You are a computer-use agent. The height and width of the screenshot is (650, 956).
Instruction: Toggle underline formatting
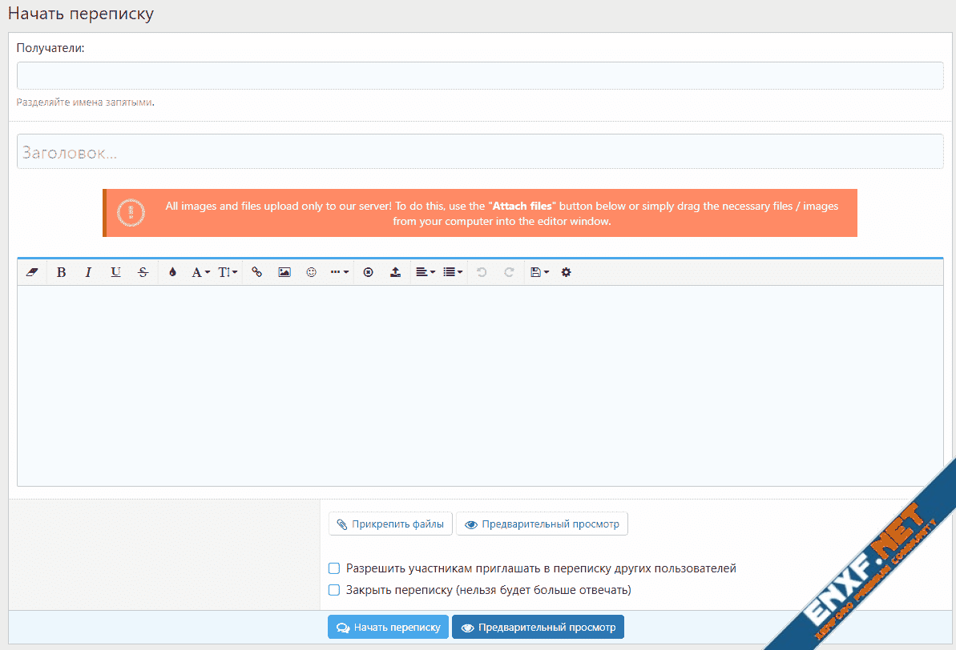(115, 272)
